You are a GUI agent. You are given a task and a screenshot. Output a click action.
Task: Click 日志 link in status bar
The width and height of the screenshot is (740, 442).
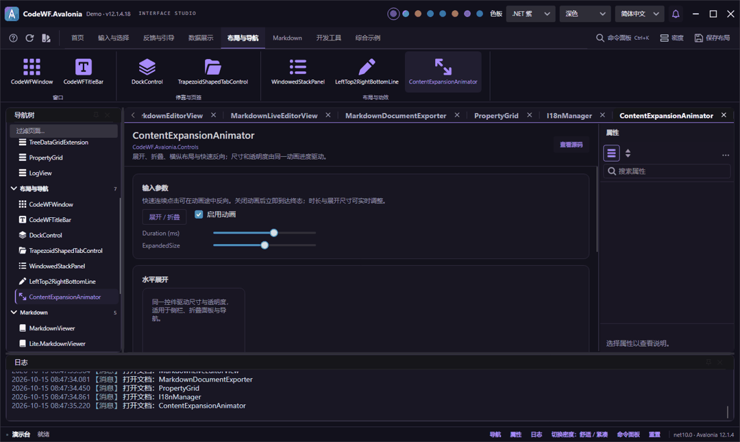tap(536, 434)
